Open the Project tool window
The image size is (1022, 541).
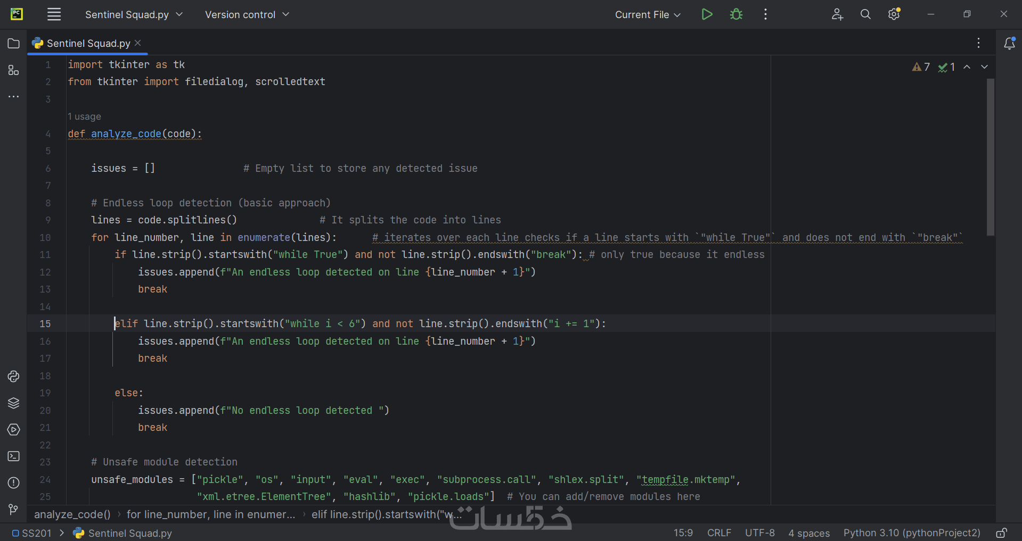14,43
